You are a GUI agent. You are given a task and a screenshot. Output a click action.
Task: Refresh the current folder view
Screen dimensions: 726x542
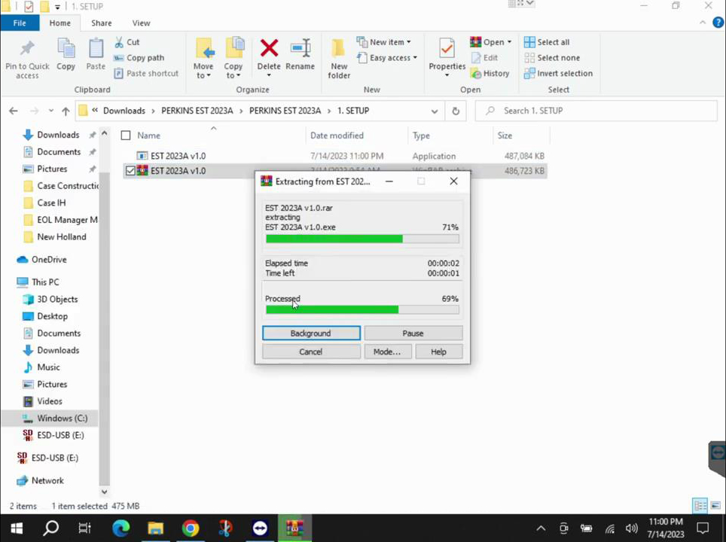(456, 111)
